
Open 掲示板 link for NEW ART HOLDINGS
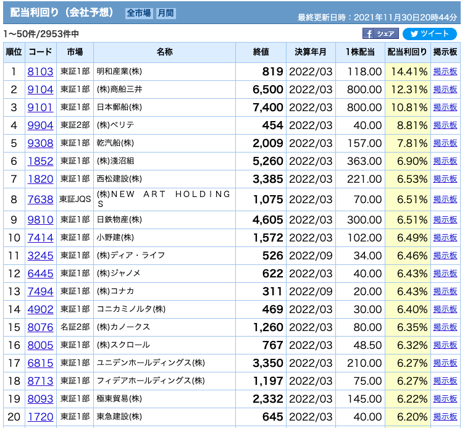pos(445,199)
